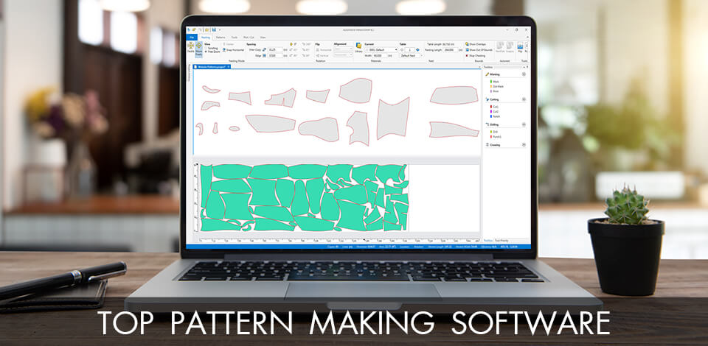Click the Save icon in the title bar
Screen dimensions: 708x346
click(214, 29)
